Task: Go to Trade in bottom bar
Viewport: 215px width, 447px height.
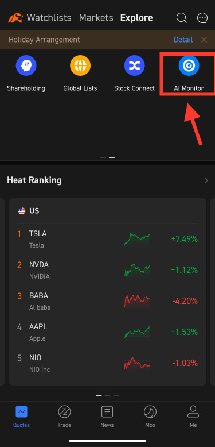Action: (x=64, y=416)
